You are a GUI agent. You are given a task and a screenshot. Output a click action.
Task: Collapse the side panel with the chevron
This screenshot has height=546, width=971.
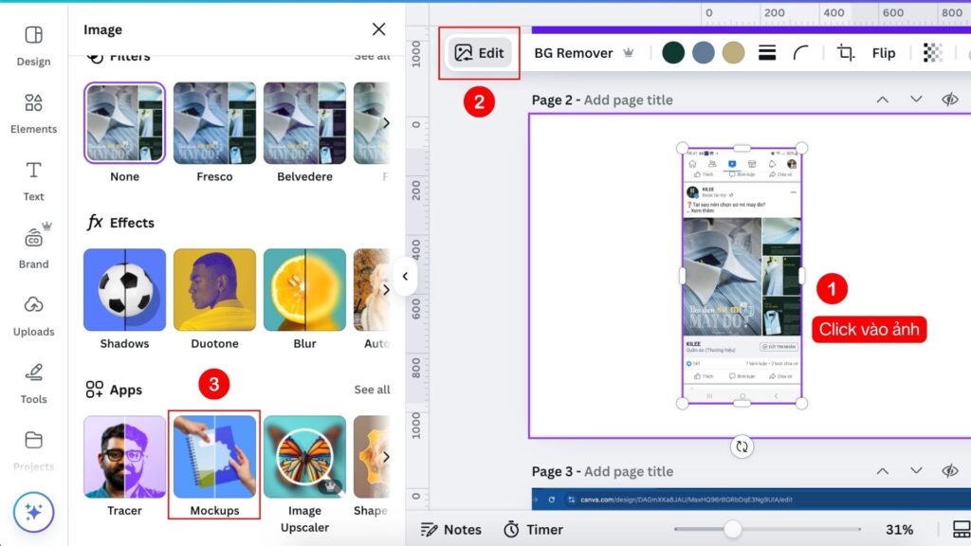click(405, 276)
